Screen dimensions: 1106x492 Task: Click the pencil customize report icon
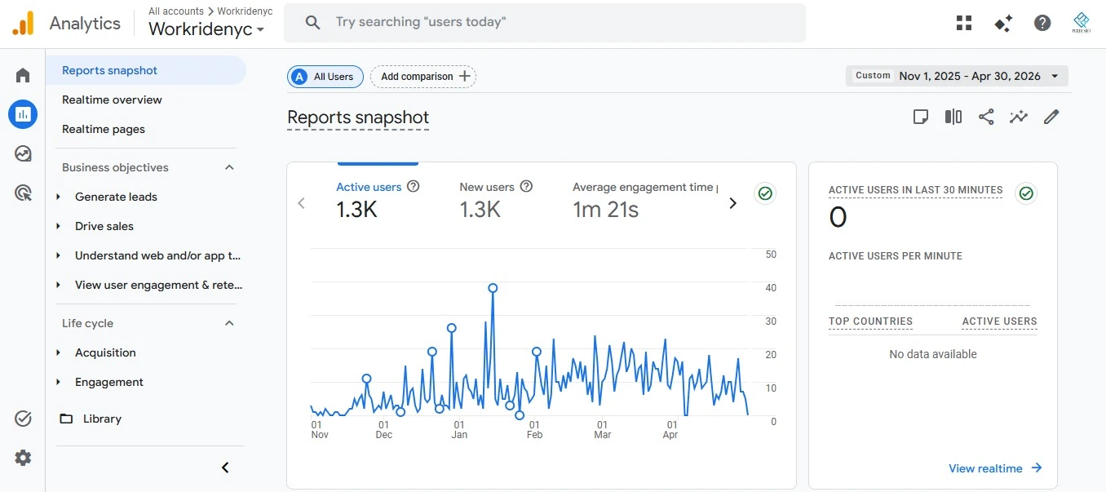[x=1051, y=117]
